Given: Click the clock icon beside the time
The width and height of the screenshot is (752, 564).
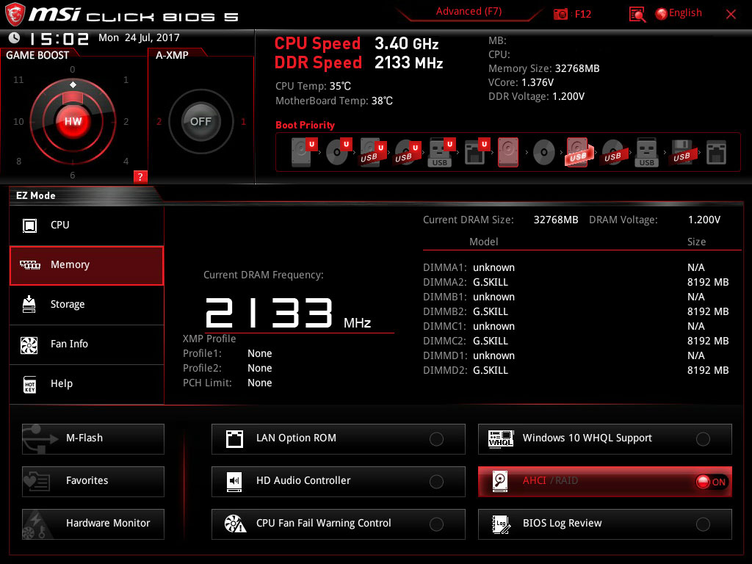Looking at the screenshot, I should 14,38.
